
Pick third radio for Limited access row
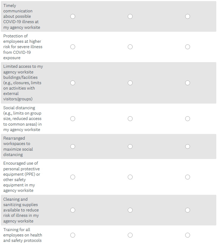[x=188, y=83]
